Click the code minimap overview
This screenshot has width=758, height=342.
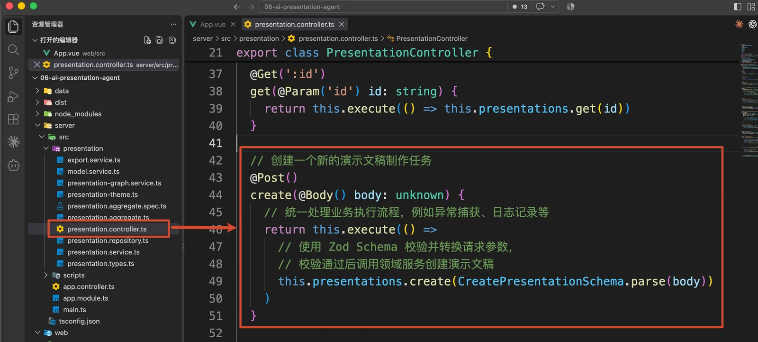(x=749, y=100)
